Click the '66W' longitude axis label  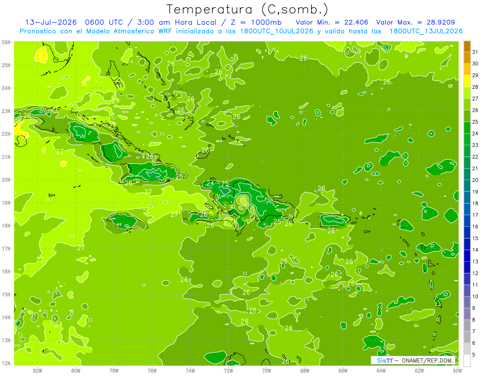coord(343,370)
